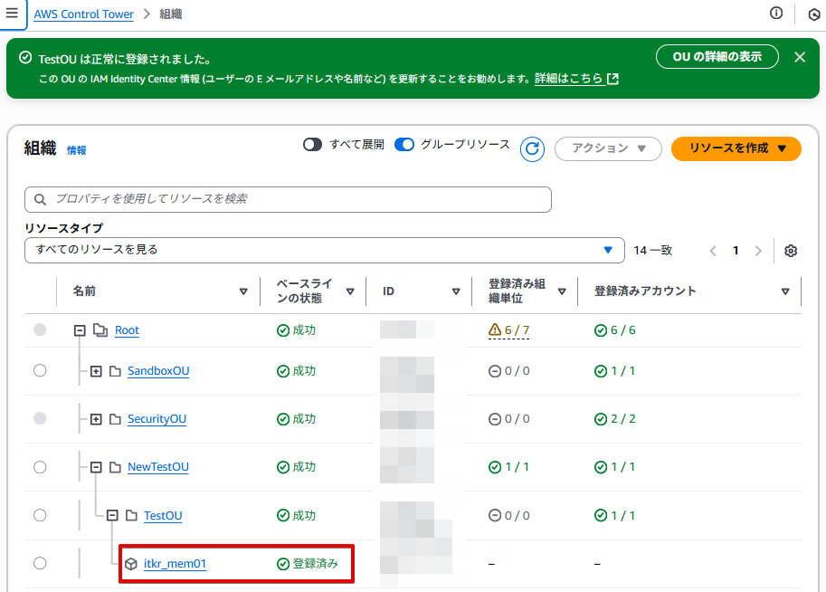Viewport: 826px width, 592px height.
Task: Click the 1 / 1 registered OU value for NewTestOU
Action: click(517, 467)
